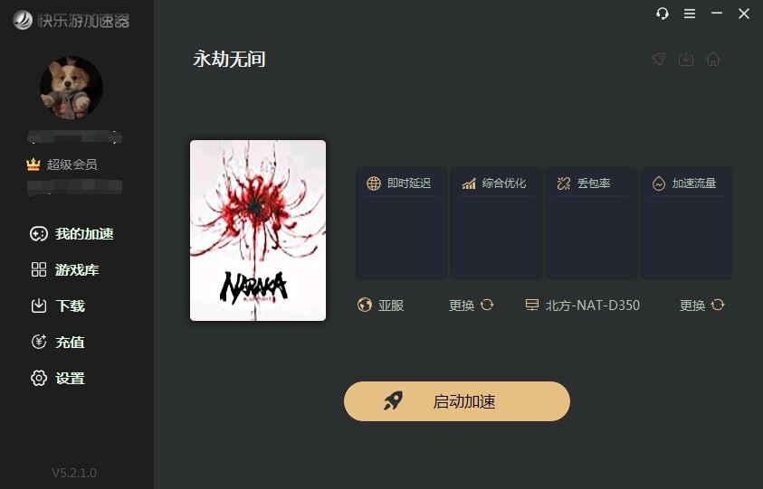Image resolution: width=763 pixels, height=489 pixels.
Task: Open the hamburger menu in title bar
Action: tap(690, 14)
